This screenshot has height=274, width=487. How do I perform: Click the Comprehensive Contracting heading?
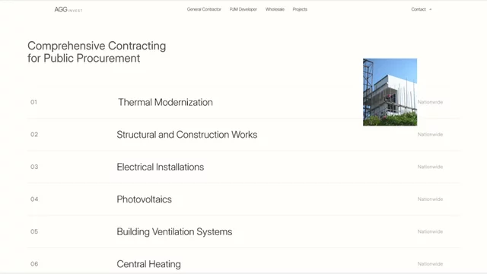click(97, 52)
